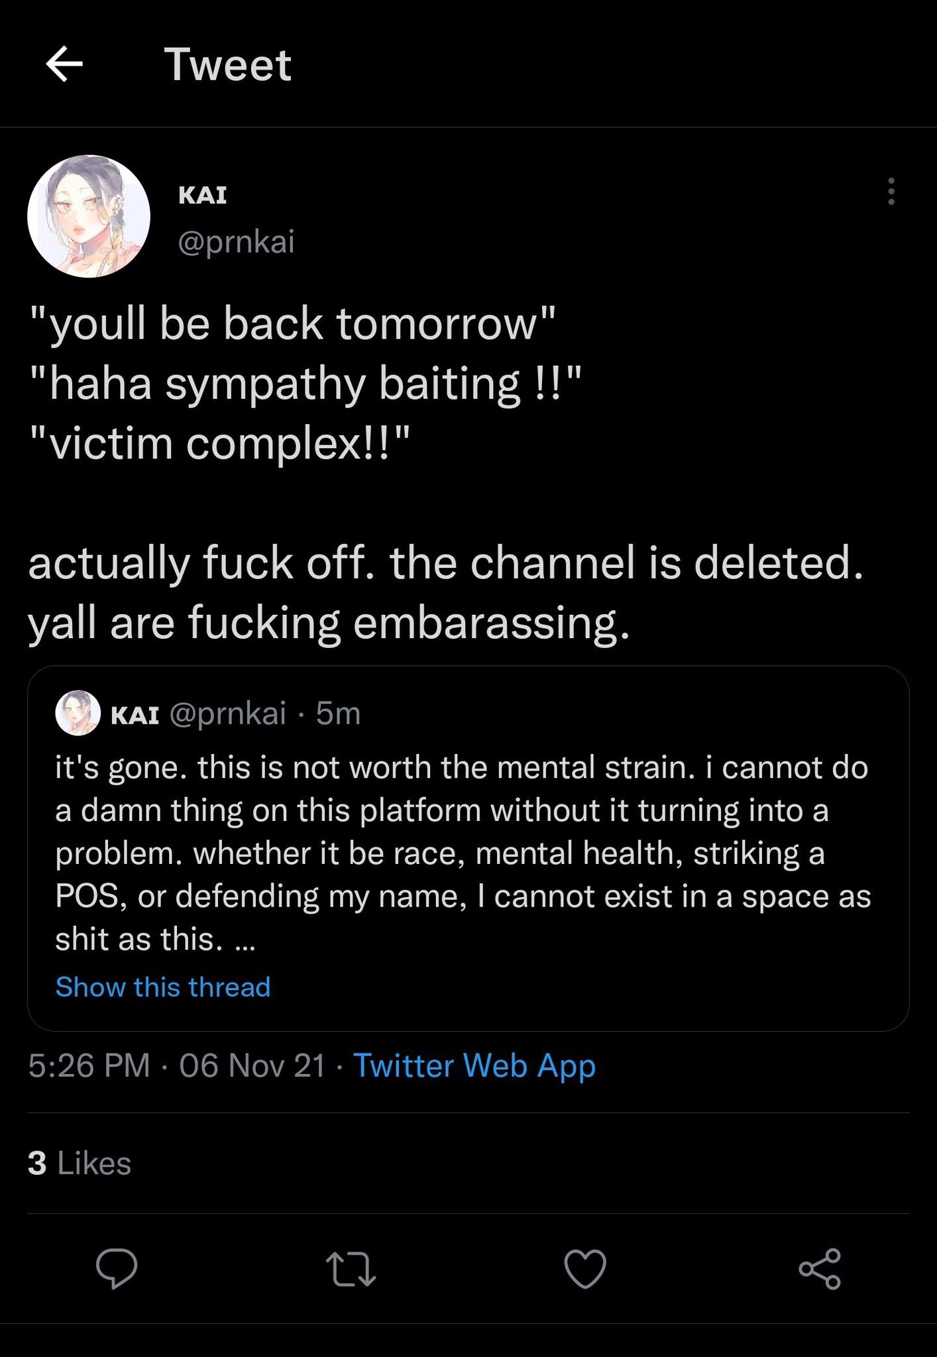Open KAI's large profile picture
Image resolution: width=937 pixels, height=1357 pixels.
89,216
